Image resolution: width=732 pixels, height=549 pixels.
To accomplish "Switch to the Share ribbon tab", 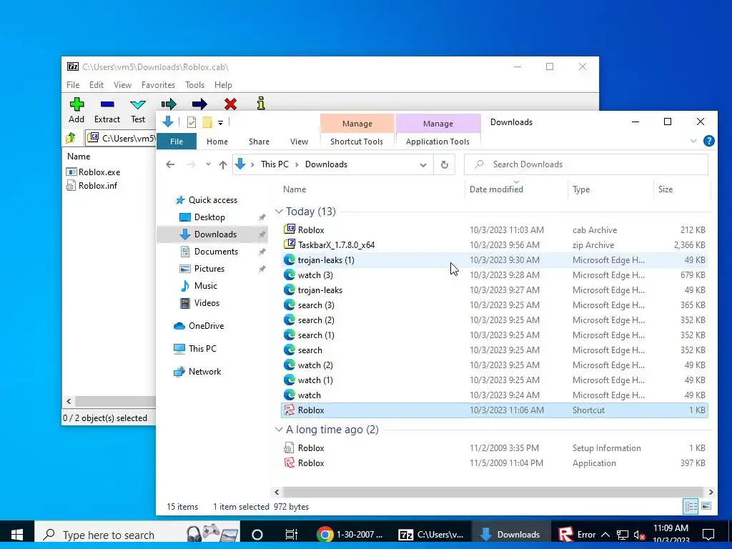I will pos(259,142).
